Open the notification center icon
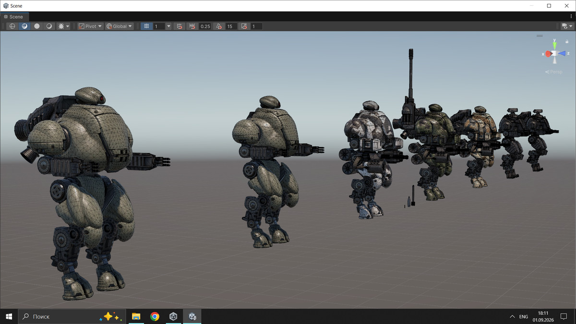 (x=564, y=316)
